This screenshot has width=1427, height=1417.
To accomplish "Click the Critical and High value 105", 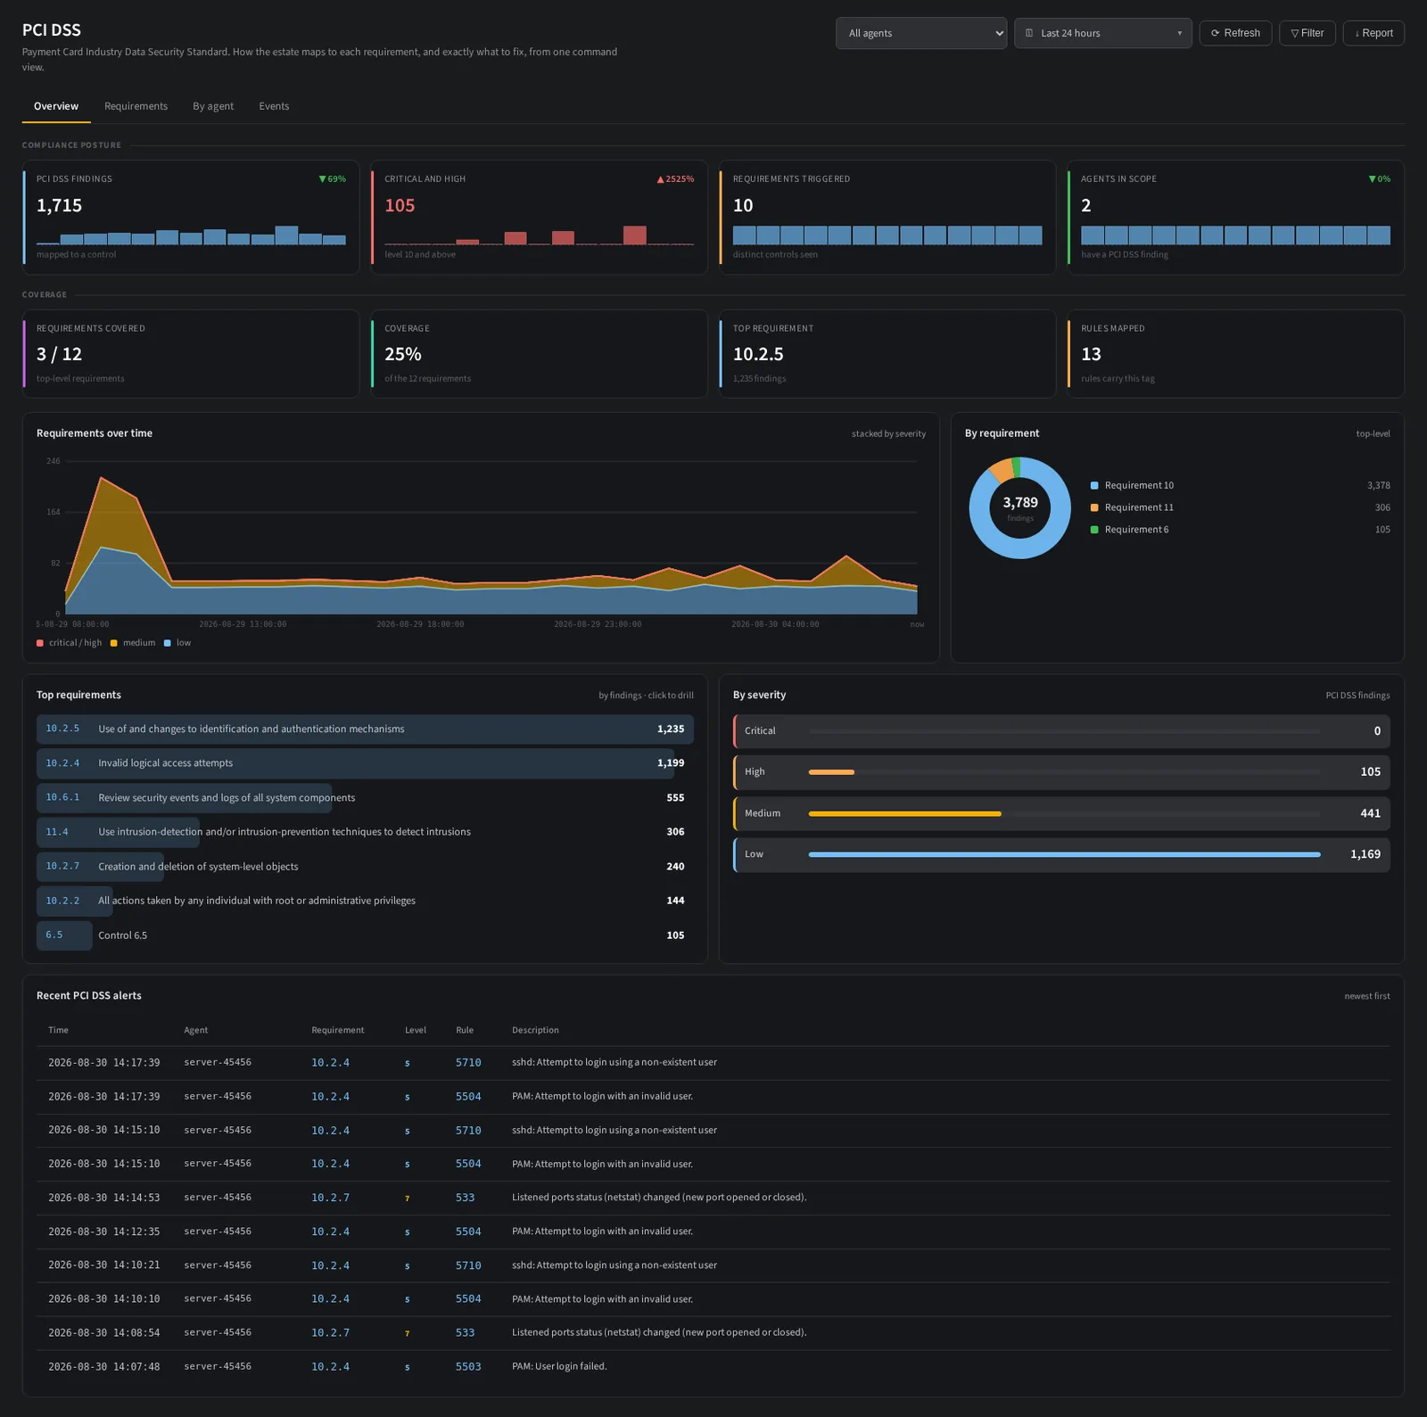I will (400, 205).
